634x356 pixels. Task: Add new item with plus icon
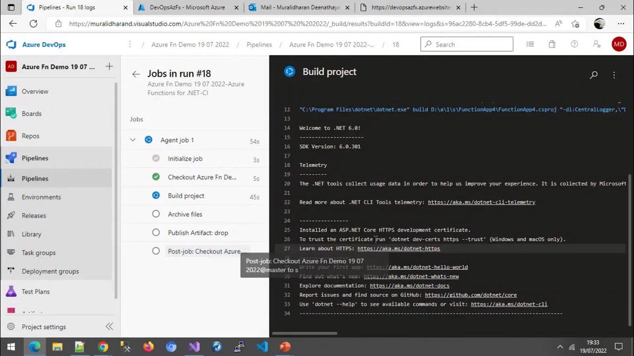[109, 66]
